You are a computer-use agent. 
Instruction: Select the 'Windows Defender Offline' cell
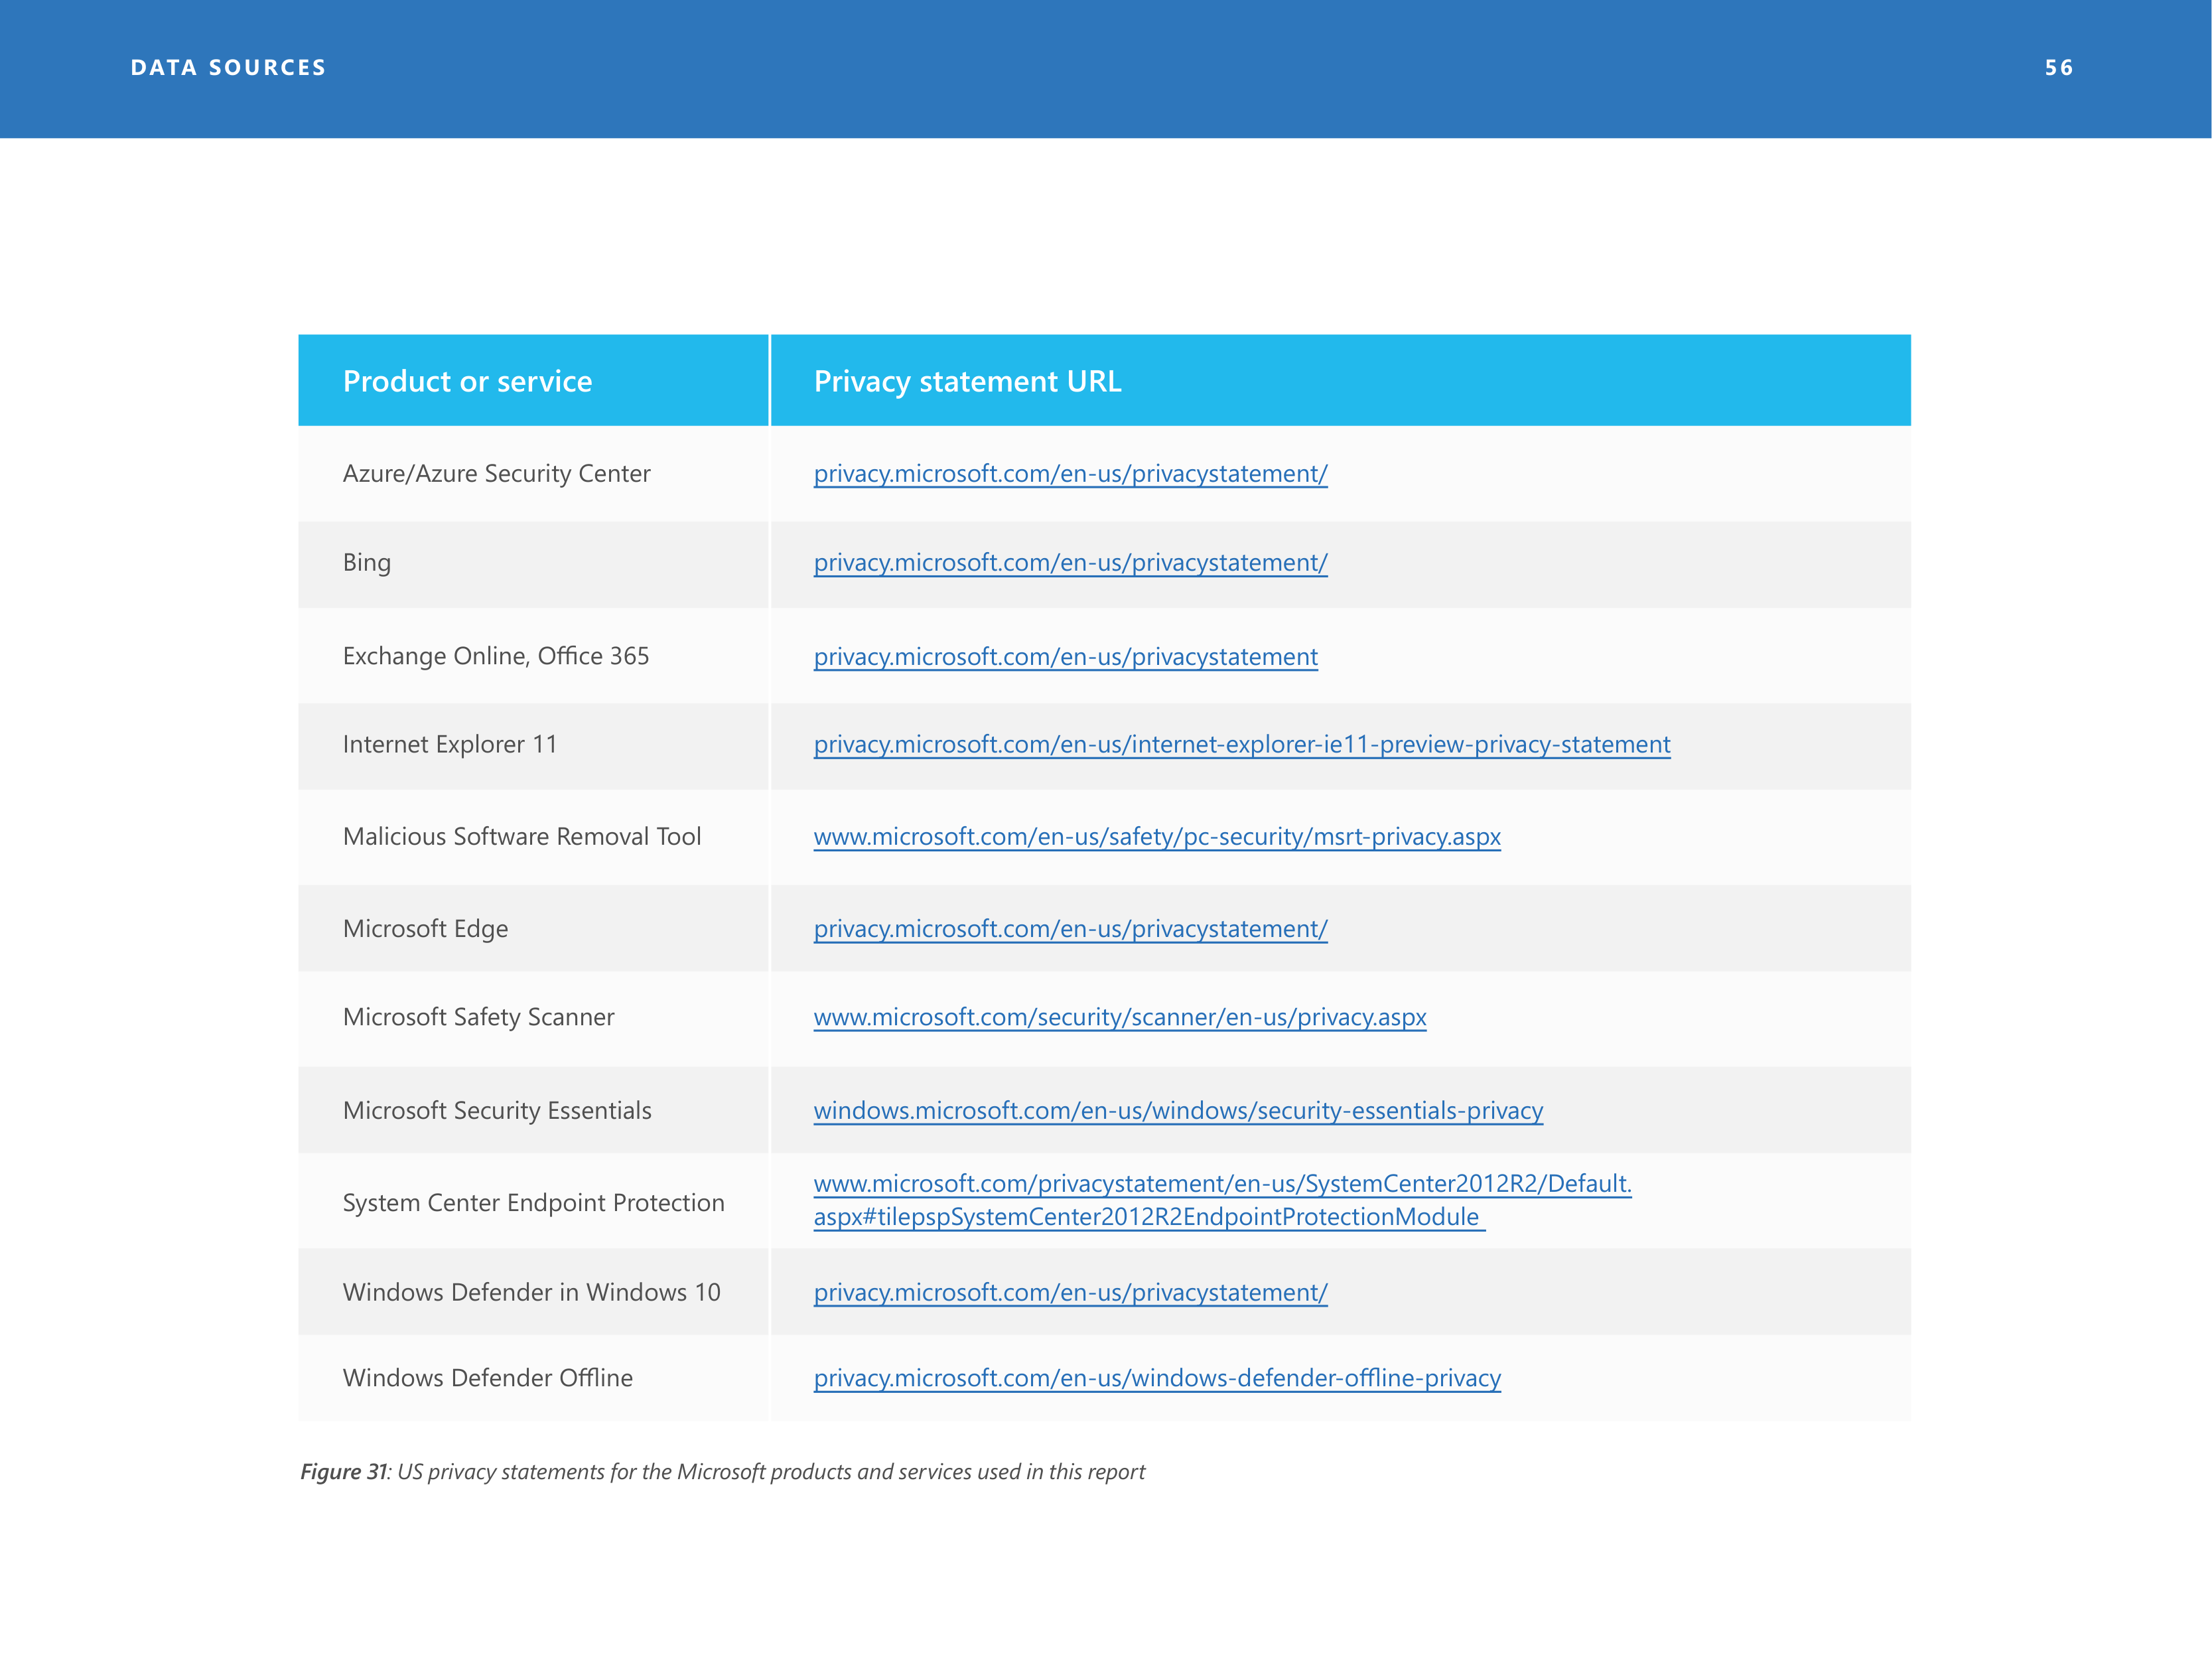(533, 1378)
